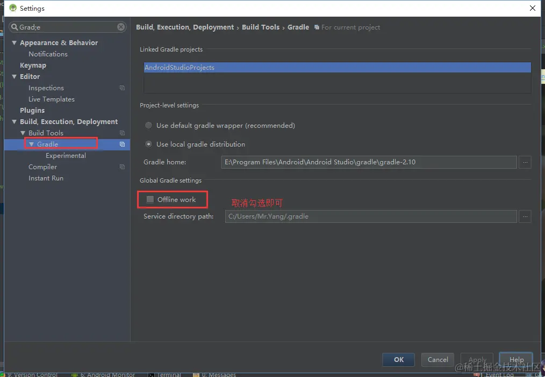Click the Apply button
The height and width of the screenshot is (377, 545).
(477, 360)
